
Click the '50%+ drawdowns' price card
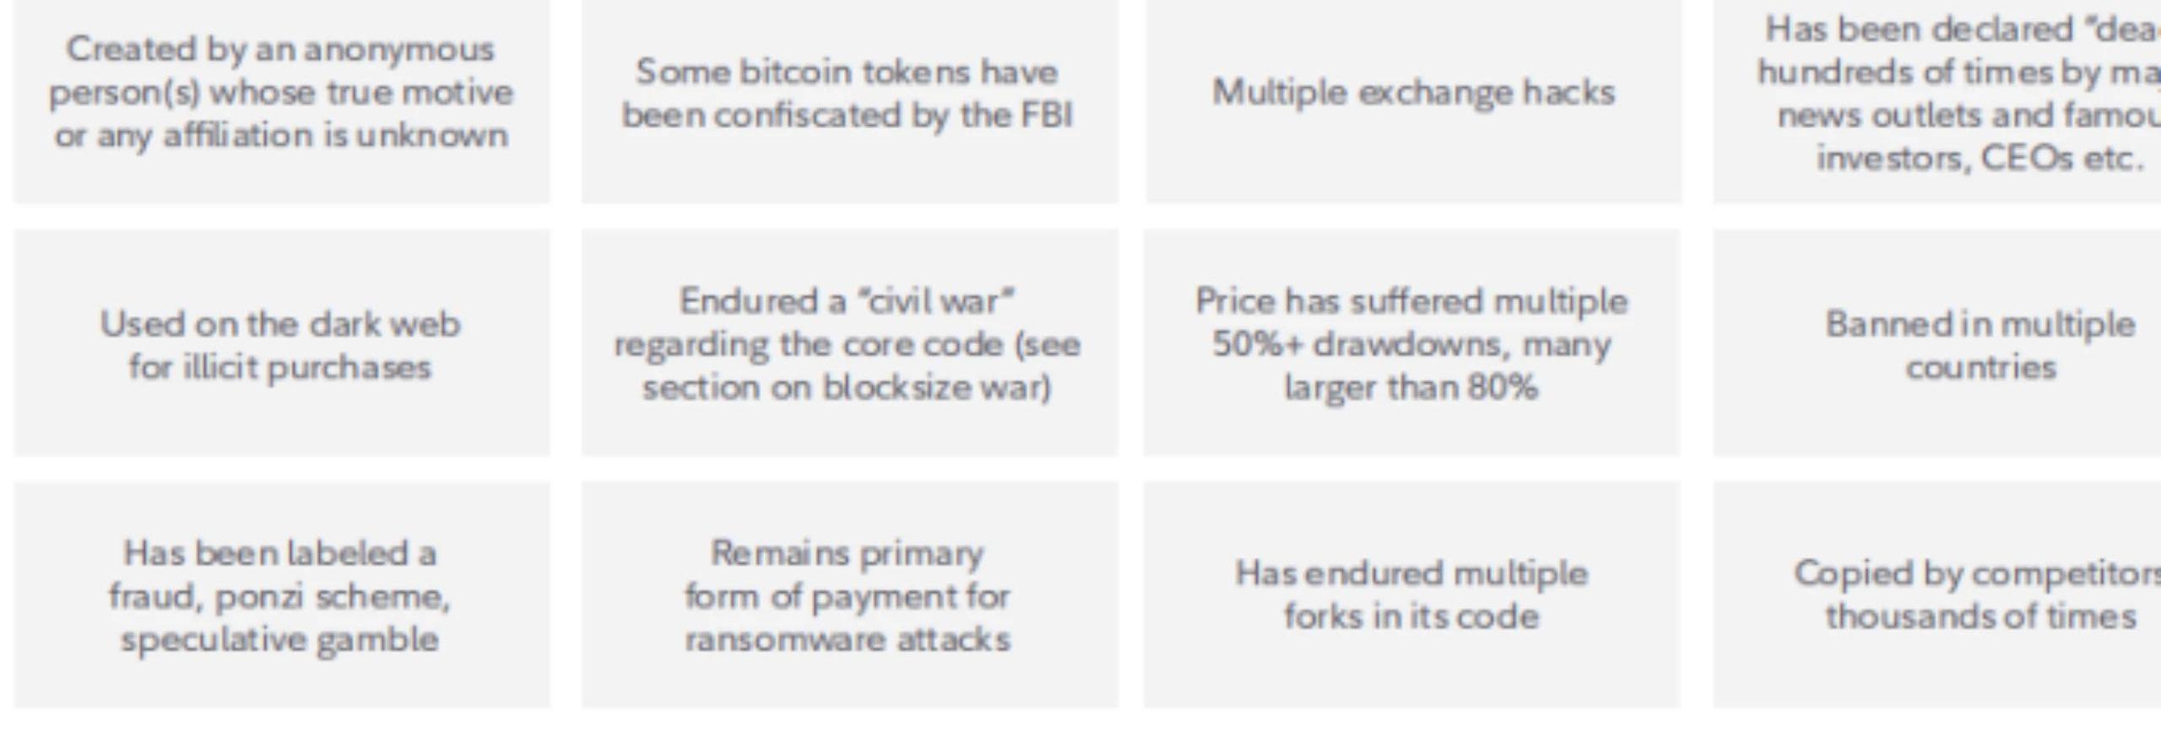(1411, 343)
